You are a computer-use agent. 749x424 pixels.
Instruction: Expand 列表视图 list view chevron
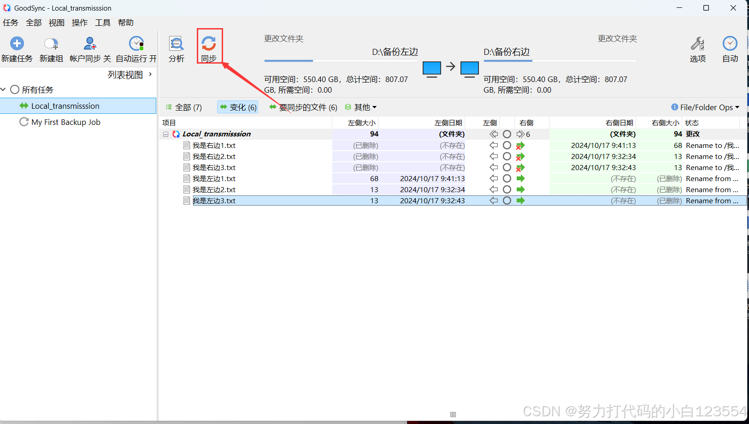point(150,74)
